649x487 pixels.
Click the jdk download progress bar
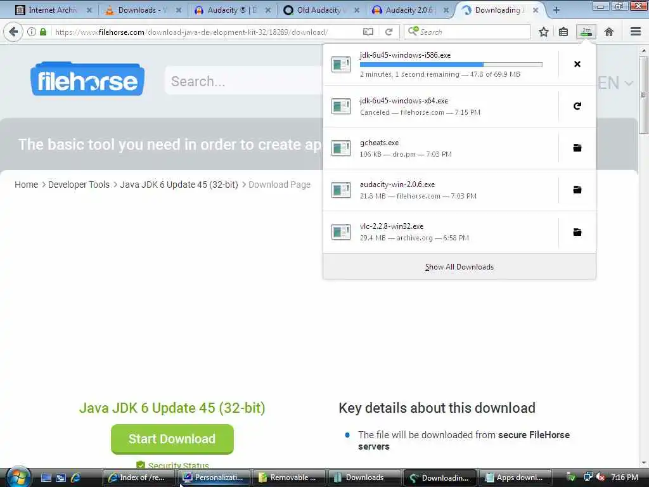[x=451, y=65]
